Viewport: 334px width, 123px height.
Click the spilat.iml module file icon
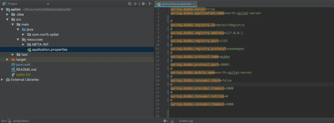pos(13,74)
